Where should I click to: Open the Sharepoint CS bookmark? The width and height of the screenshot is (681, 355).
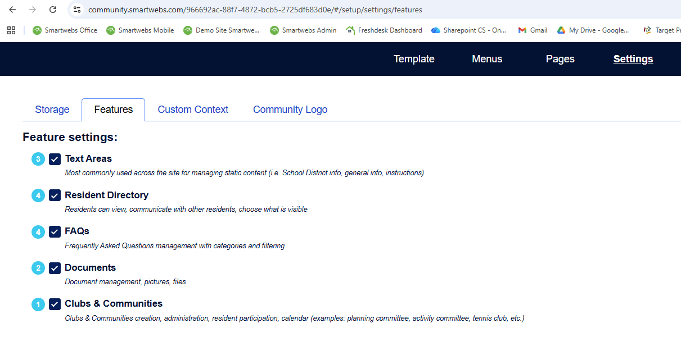[x=469, y=30]
